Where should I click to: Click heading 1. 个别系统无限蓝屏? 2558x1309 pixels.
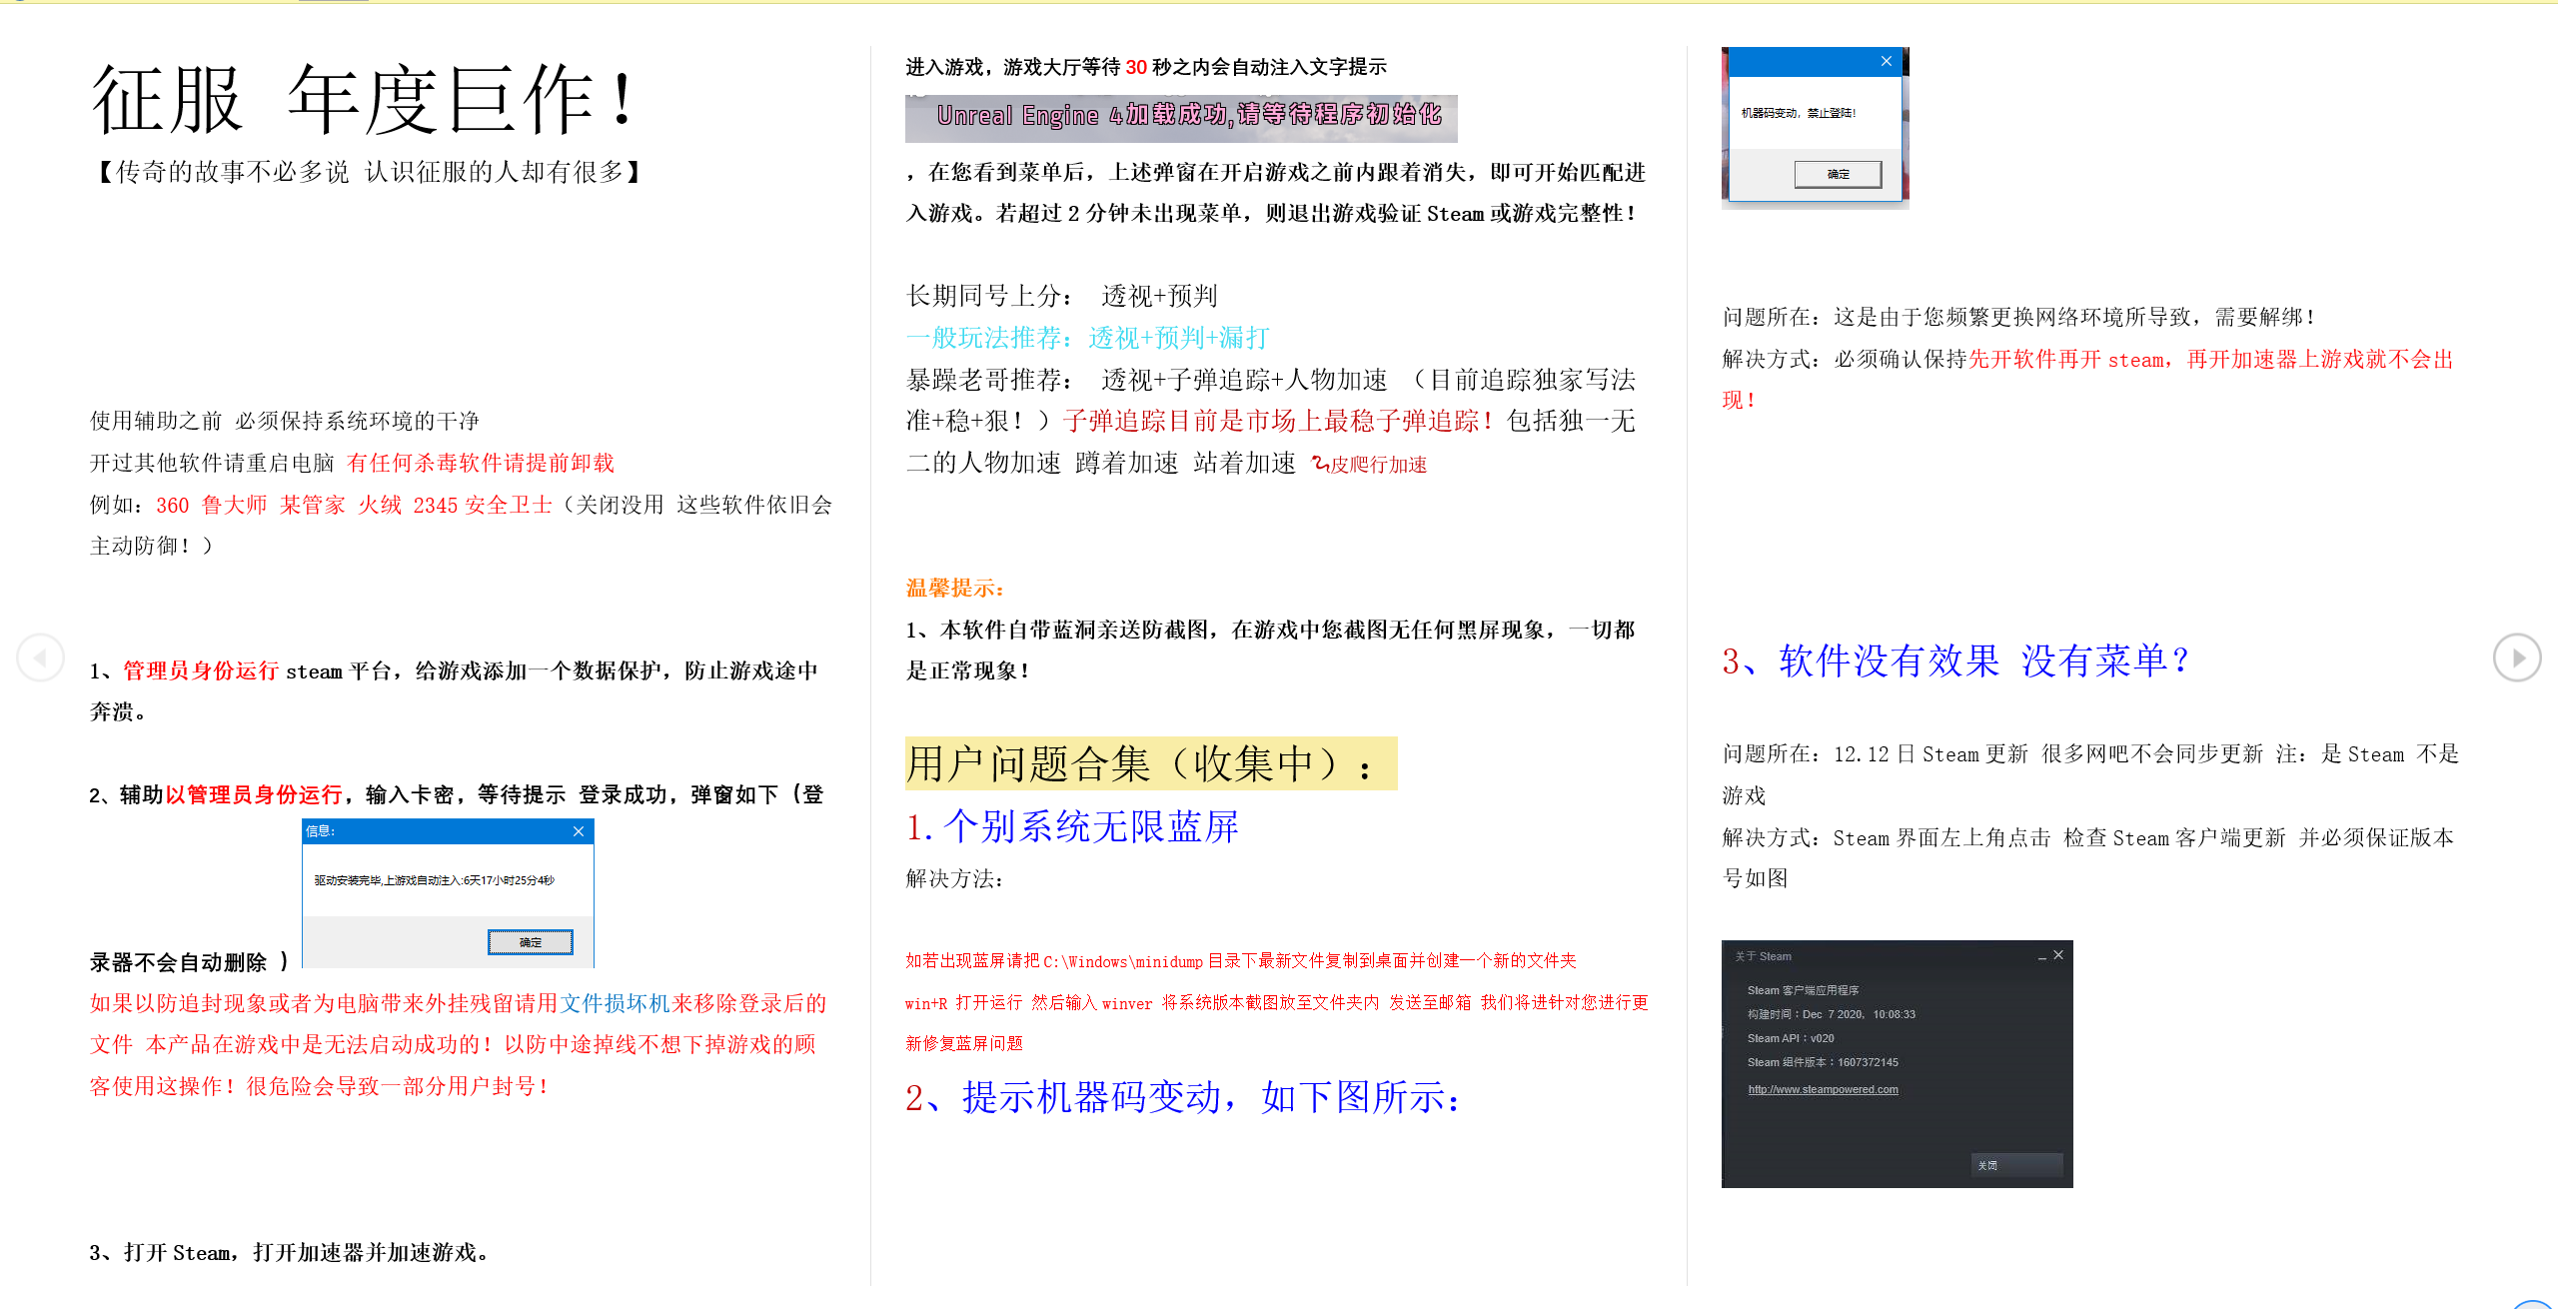[1072, 826]
